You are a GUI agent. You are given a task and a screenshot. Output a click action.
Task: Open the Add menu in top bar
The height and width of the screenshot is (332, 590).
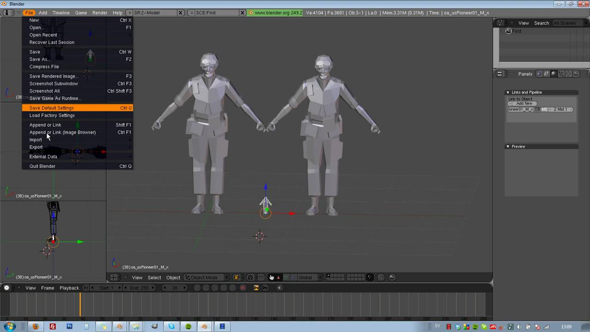[43, 13]
